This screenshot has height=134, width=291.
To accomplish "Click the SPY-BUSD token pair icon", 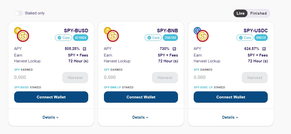I will click(x=22, y=35).
